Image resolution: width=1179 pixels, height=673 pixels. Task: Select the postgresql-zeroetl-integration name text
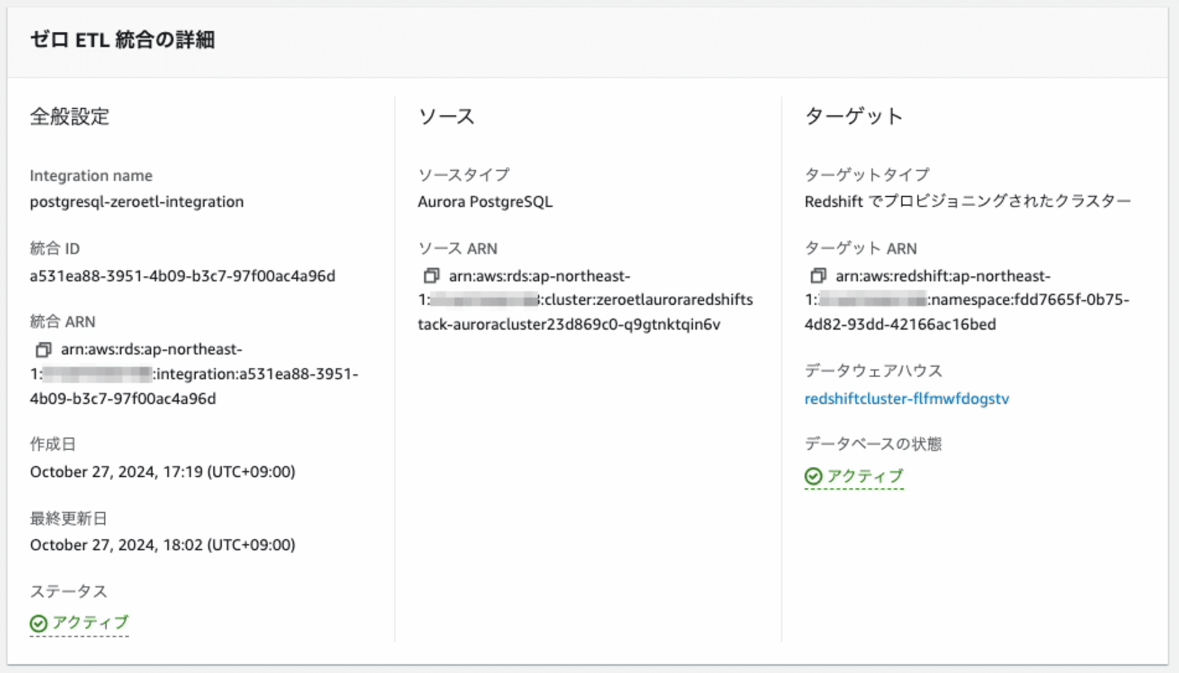coord(137,202)
